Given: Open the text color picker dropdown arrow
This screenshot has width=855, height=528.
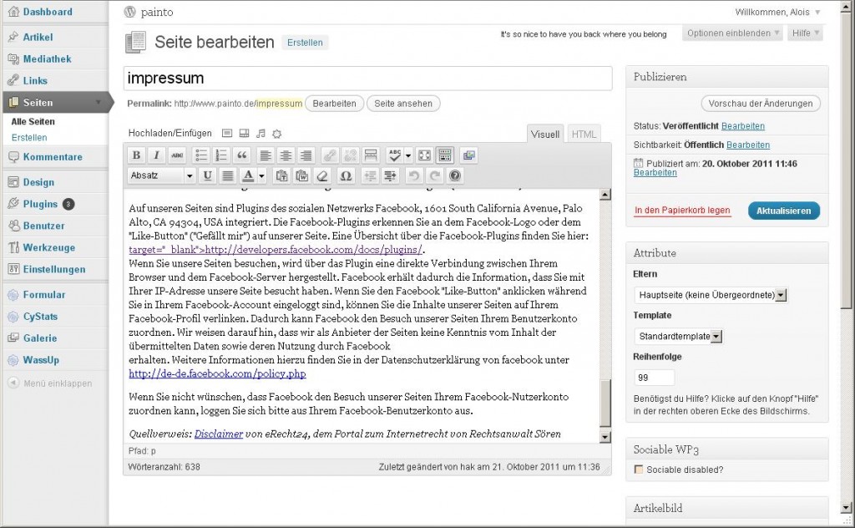Looking at the screenshot, I should 261,175.
